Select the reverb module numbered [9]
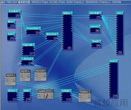The width and height of the screenshot is (131, 110). [x=96, y=44]
